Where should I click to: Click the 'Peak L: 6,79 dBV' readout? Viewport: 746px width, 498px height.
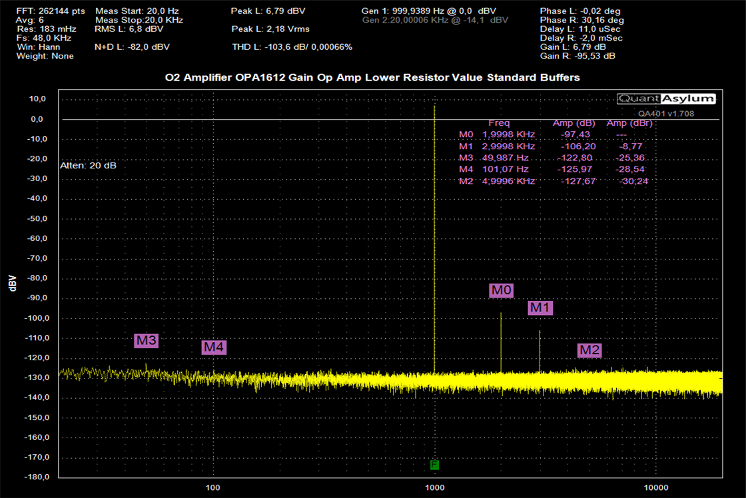[268, 11]
